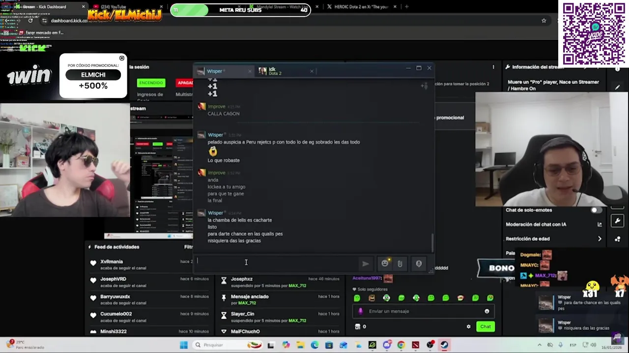Open session three-dot menu

[x=493, y=67]
